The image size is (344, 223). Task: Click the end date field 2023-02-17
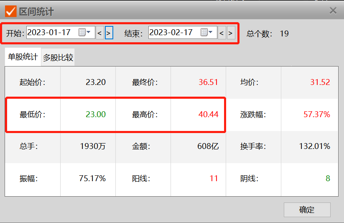[x=171, y=33]
